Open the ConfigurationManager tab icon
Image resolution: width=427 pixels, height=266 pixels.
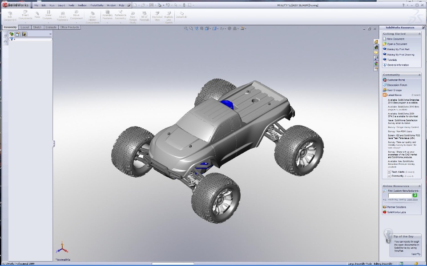pos(24,34)
